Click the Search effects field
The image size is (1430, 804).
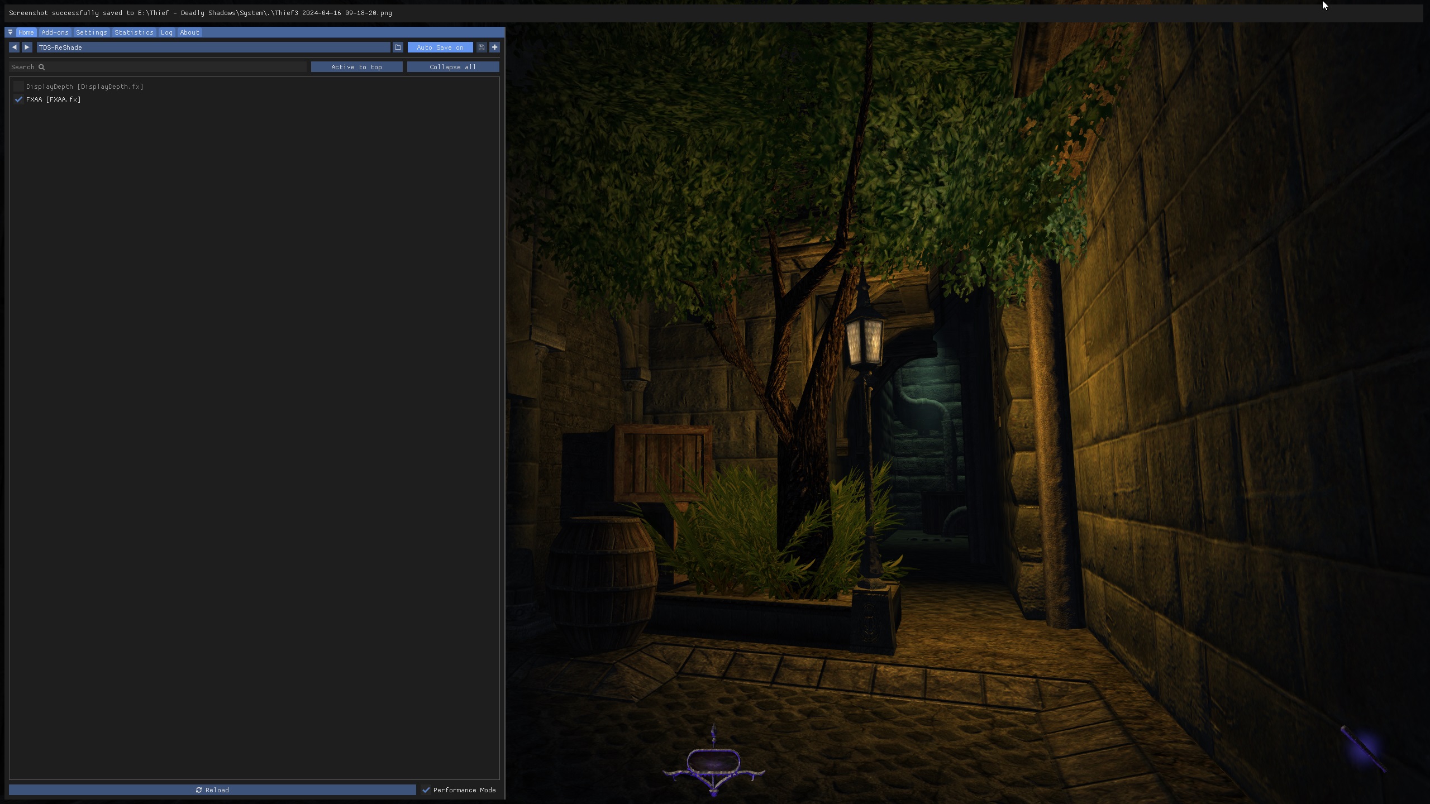[158, 67]
